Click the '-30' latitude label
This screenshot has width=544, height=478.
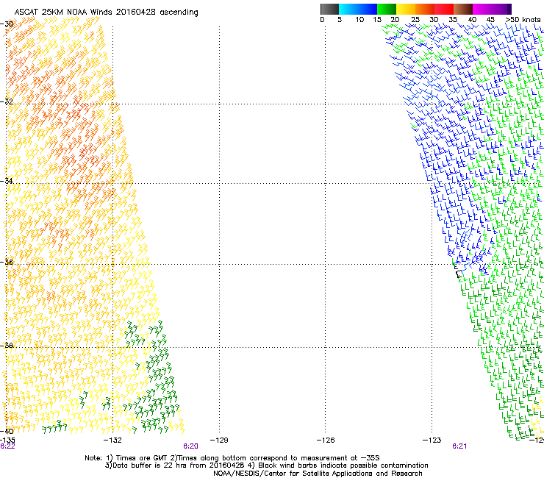pos(7,24)
